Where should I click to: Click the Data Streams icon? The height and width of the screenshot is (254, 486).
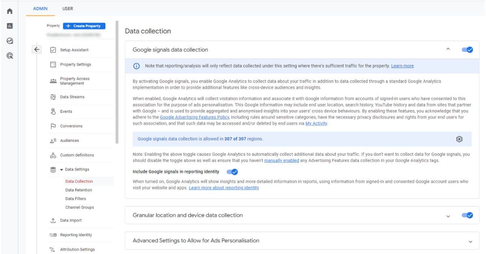click(x=53, y=97)
